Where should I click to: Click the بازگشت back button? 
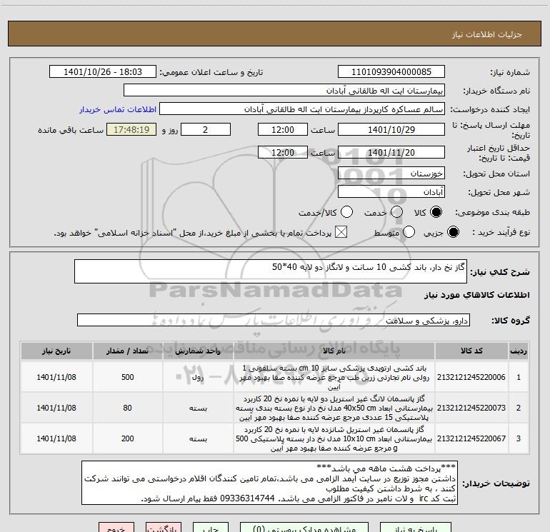pyautogui.click(x=164, y=528)
